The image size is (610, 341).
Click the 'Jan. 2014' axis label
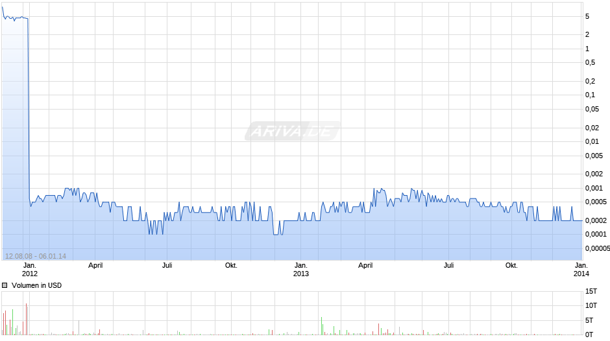581,270
